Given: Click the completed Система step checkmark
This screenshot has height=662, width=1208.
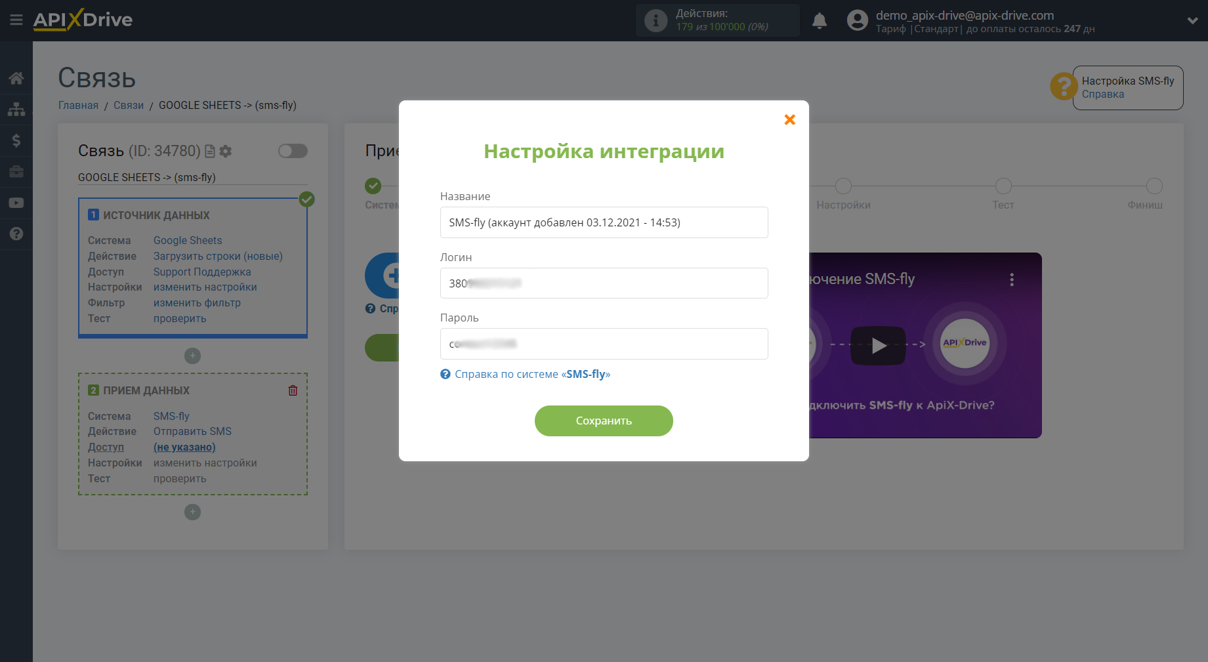Looking at the screenshot, I should pos(373,186).
